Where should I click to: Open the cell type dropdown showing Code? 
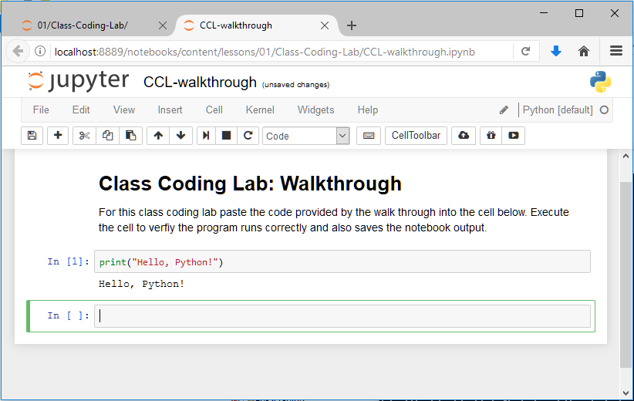(x=306, y=136)
